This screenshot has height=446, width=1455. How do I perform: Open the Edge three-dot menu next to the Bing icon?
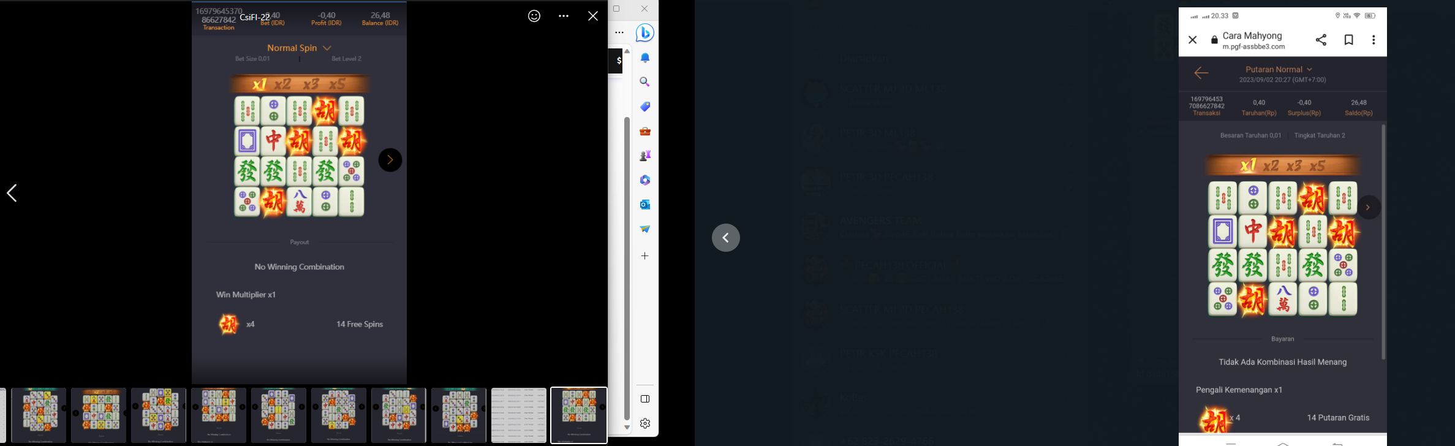click(619, 33)
